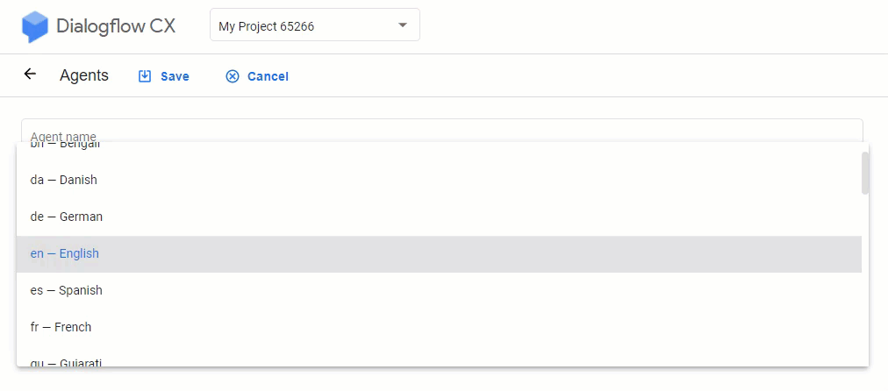Screen dimensions: 888x391
Task: Focus the Agent name input field
Action: (441, 131)
